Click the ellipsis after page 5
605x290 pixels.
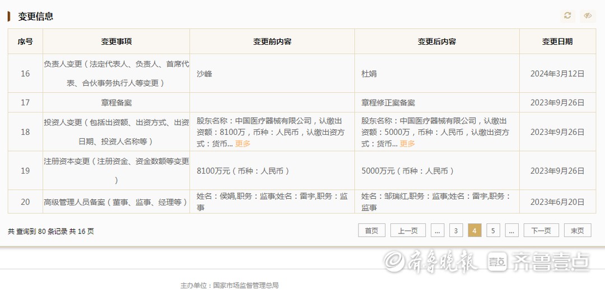point(511,231)
